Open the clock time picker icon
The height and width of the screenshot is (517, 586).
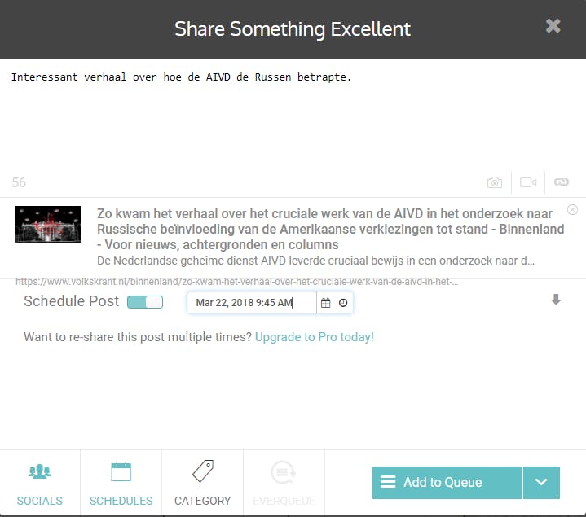(x=343, y=303)
